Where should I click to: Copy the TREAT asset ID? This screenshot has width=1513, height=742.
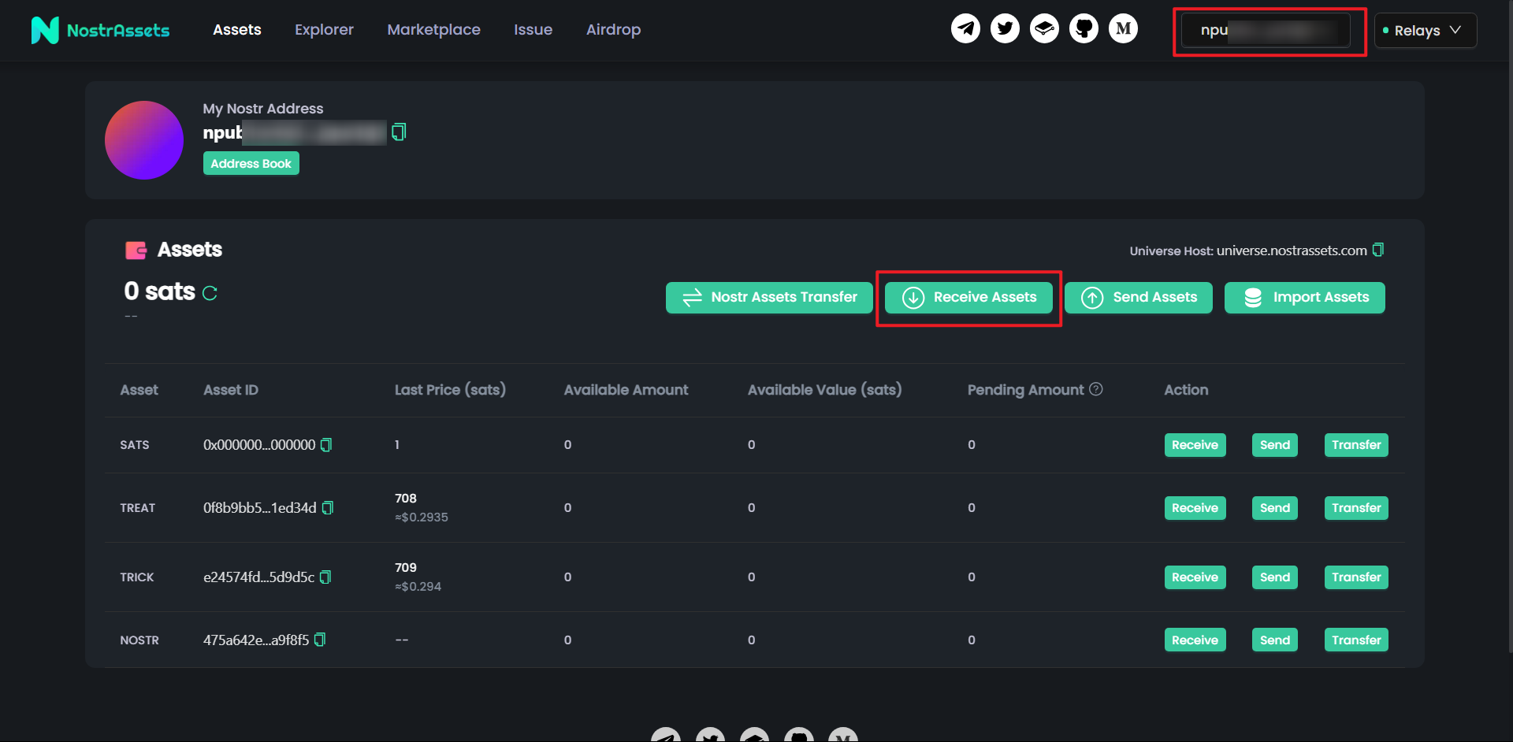[328, 508]
